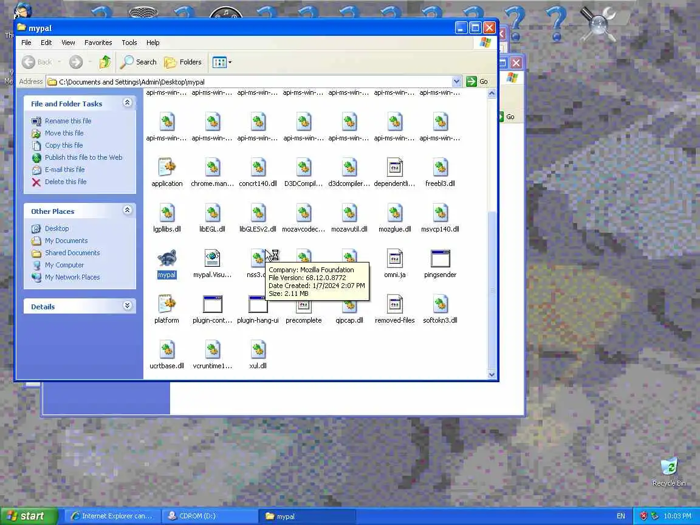This screenshot has height=525, width=700.
Task: Click the Up folder toolbar icon
Action: [105, 62]
